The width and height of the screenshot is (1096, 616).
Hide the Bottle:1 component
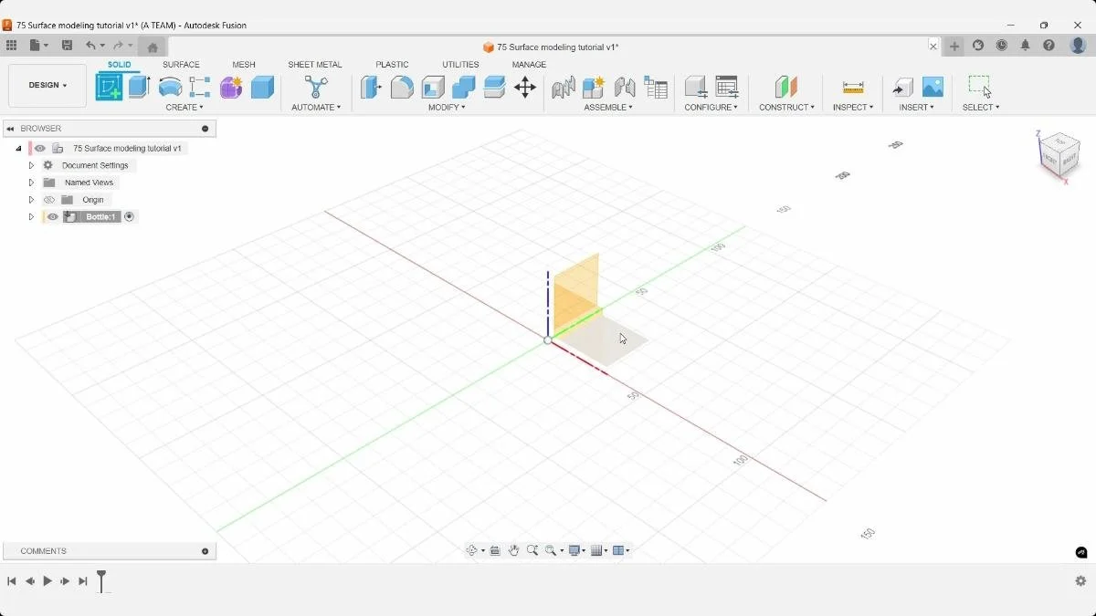[53, 217]
